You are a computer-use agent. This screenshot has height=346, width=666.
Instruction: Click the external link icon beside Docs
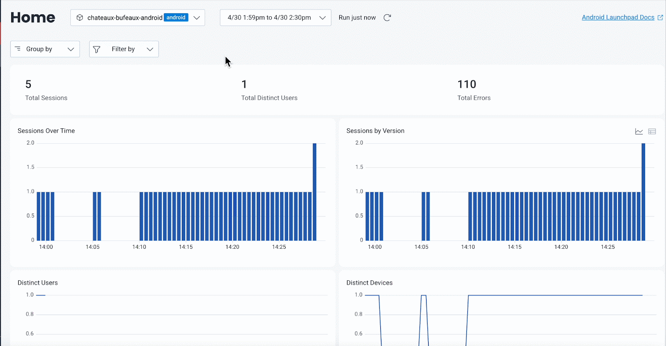coord(660,17)
